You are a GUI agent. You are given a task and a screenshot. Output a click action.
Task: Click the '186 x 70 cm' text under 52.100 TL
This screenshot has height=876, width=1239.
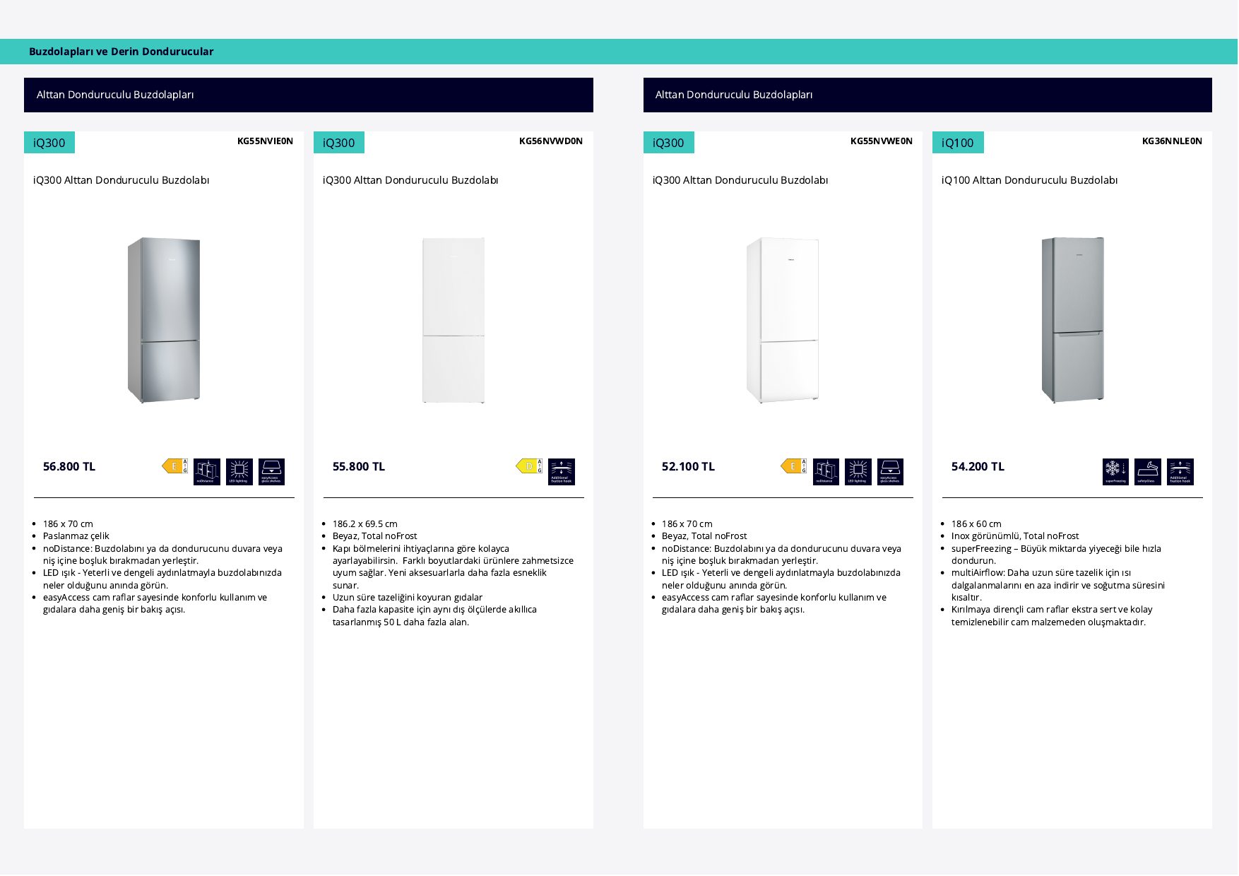pos(687,524)
